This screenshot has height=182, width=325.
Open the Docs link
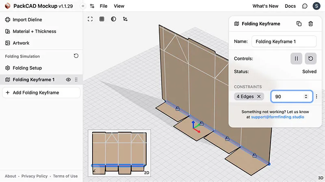[x=290, y=6]
